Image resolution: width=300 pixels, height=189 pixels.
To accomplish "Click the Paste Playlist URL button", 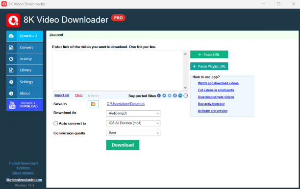I will click(x=209, y=66).
